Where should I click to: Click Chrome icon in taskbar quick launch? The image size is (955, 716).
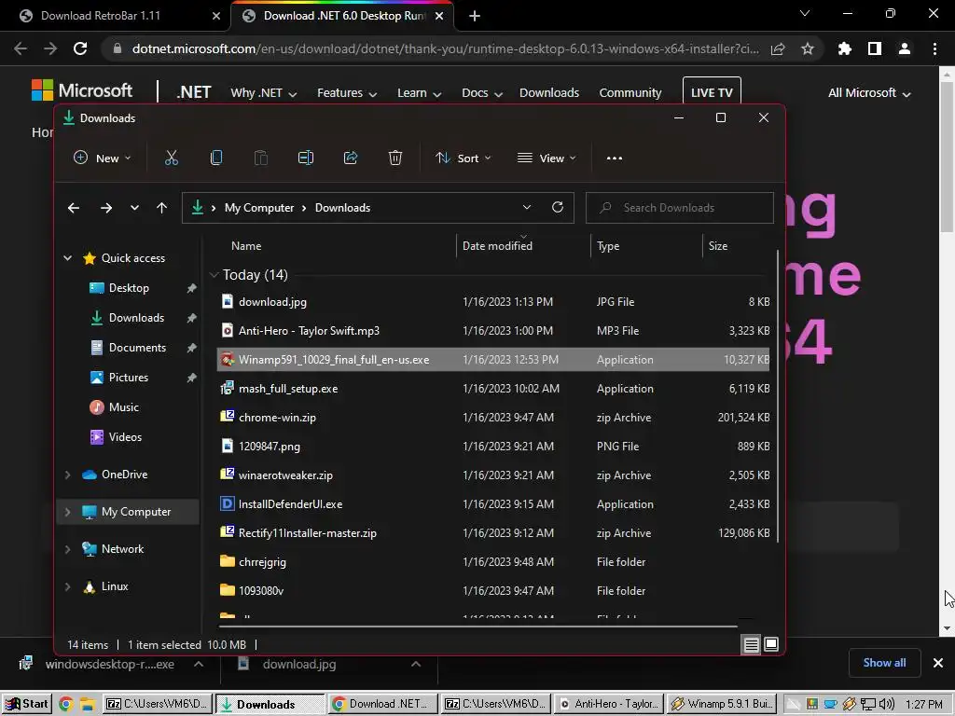[66, 705]
